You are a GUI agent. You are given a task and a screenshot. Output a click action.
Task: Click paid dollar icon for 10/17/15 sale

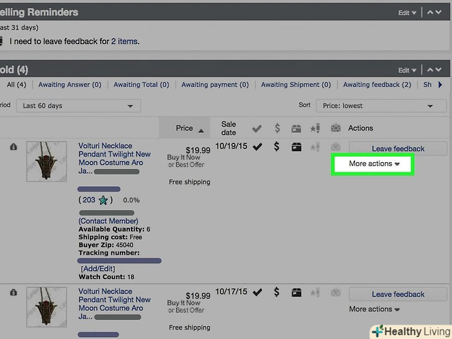click(276, 292)
